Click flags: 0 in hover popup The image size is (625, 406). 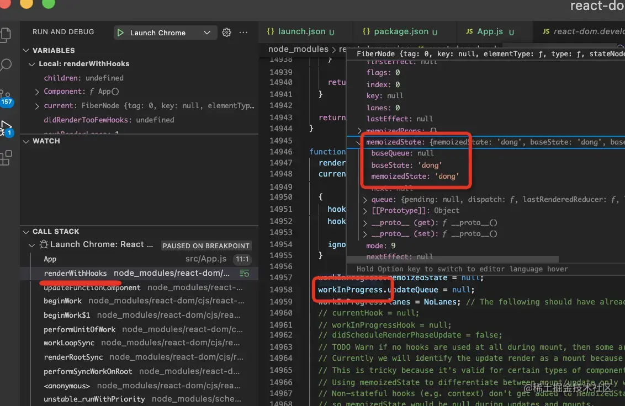tap(383, 72)
